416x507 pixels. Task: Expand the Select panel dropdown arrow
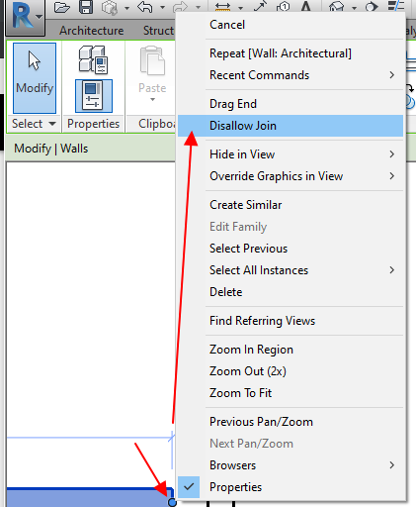52,124
